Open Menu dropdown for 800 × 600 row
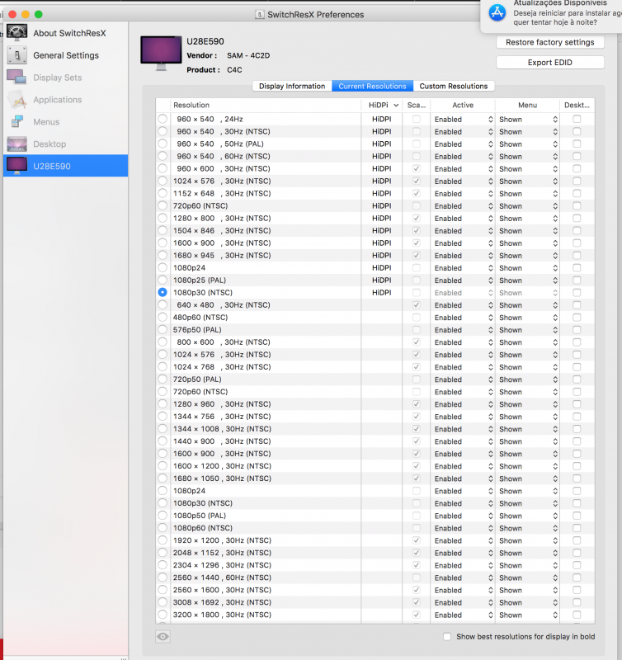 pyautogui.click(x=528, y=342)
